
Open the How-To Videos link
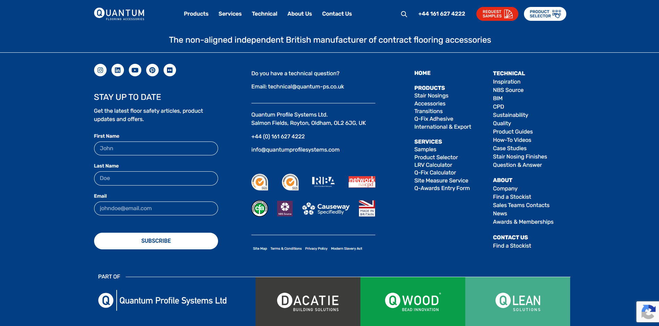pyautogui.click(x=512, y=140)
